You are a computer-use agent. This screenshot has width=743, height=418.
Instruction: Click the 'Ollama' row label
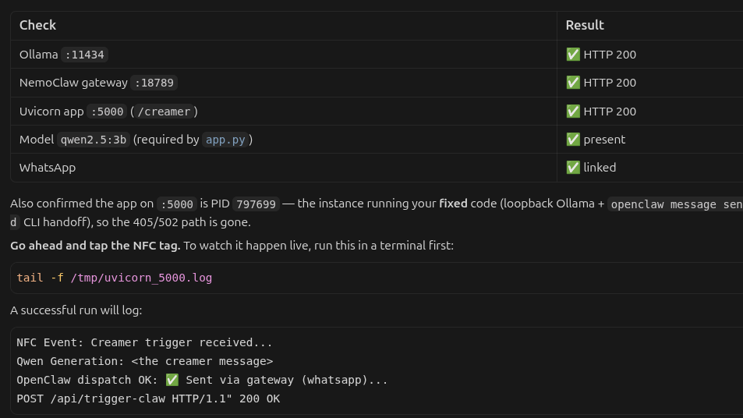click(38, 55)
